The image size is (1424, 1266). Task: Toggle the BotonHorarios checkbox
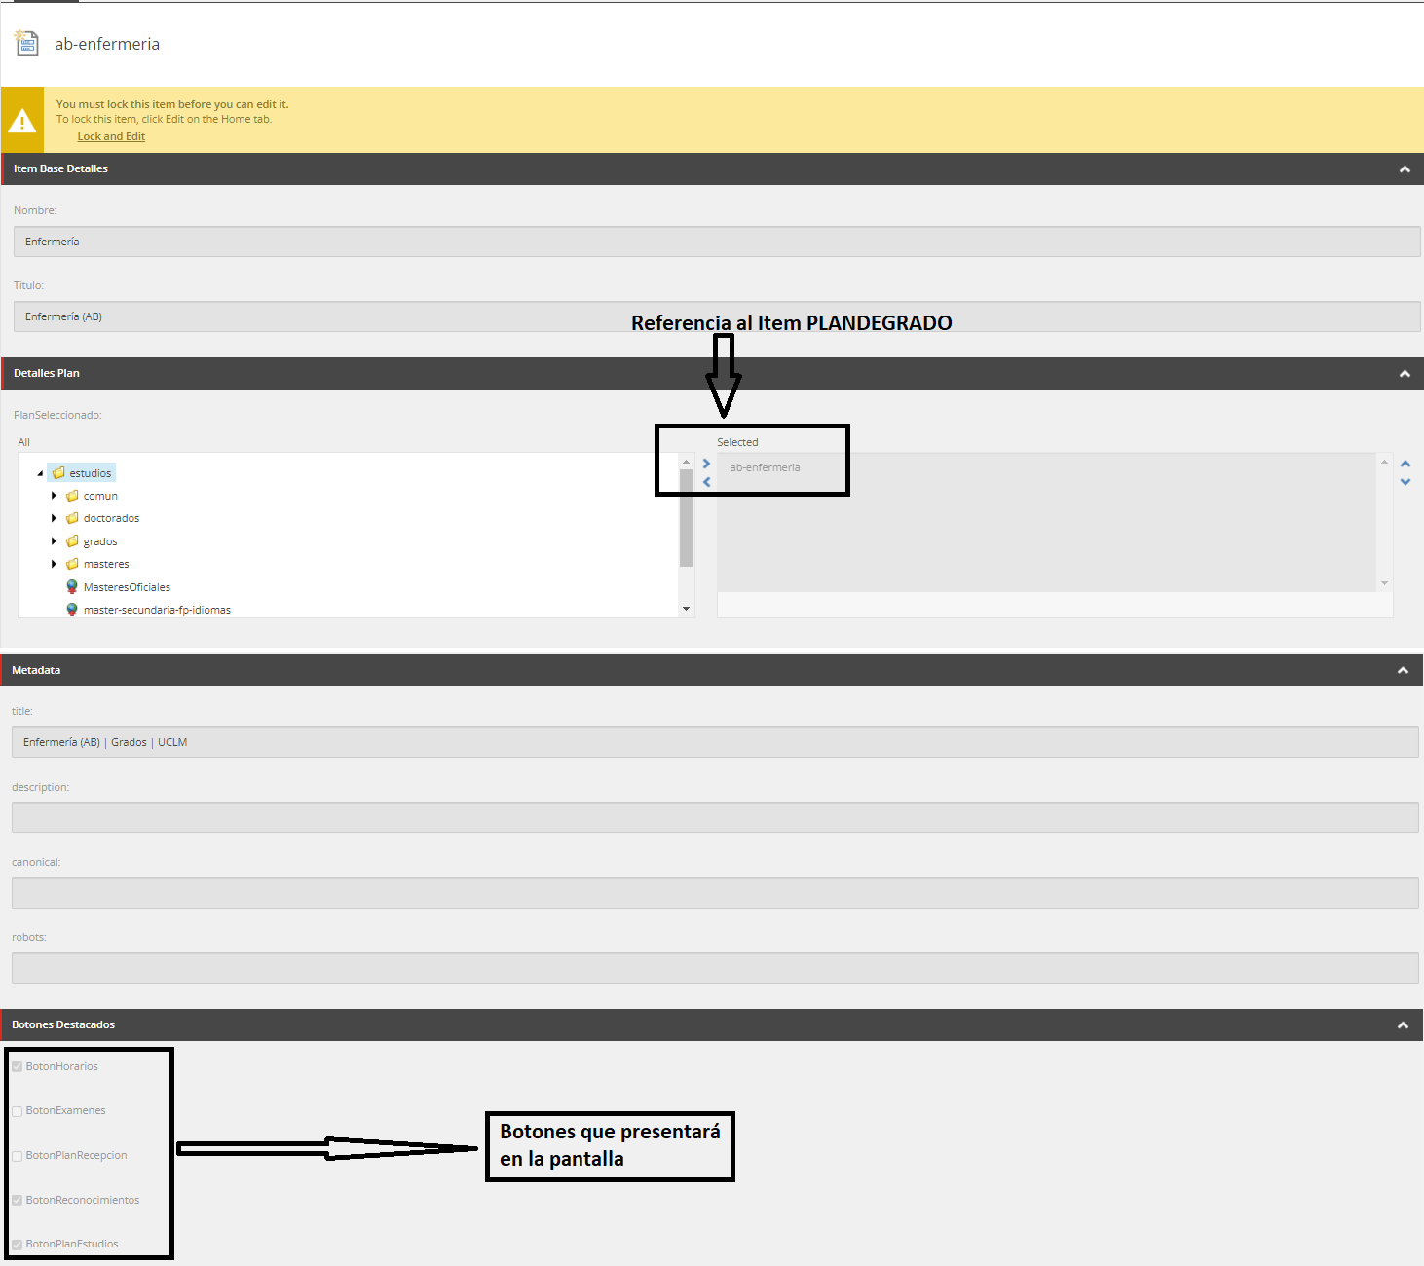pos(18,1067)
